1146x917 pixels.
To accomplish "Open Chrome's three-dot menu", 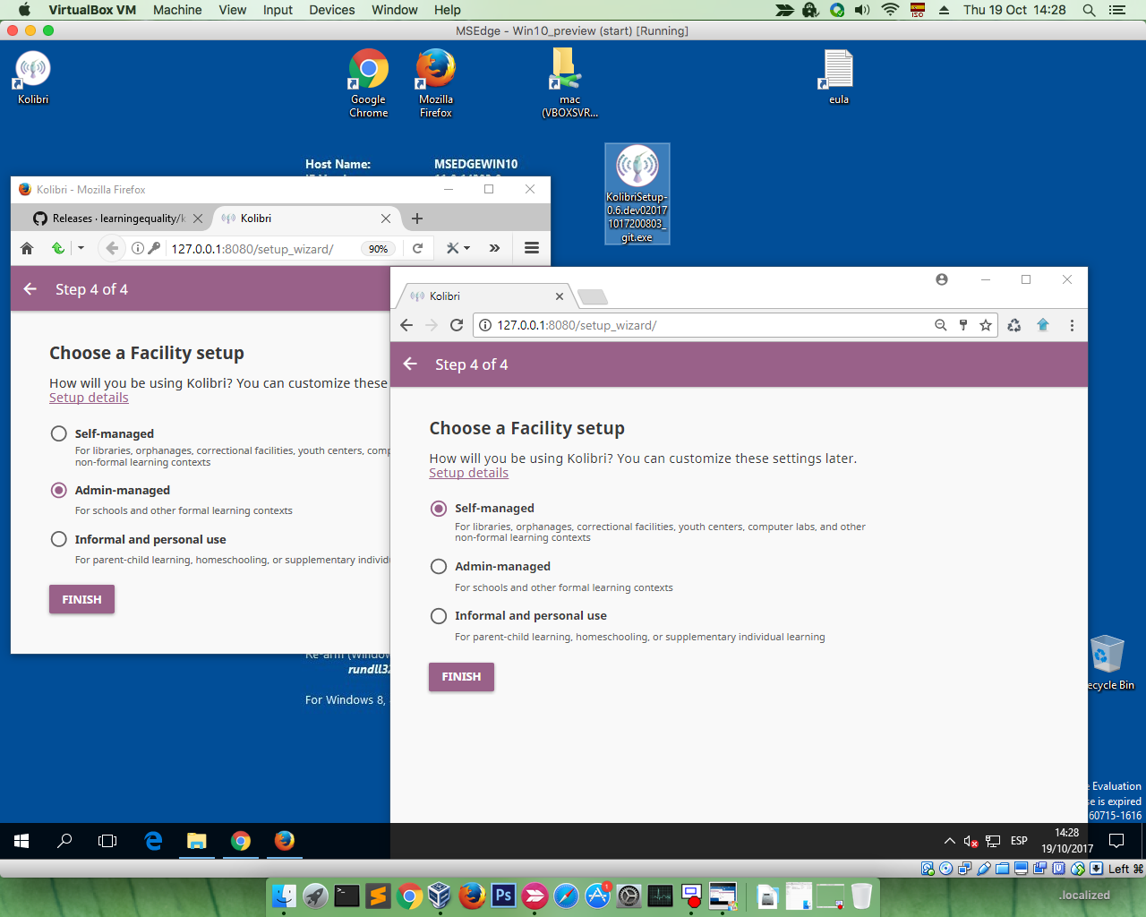I will coord(1072,325).
